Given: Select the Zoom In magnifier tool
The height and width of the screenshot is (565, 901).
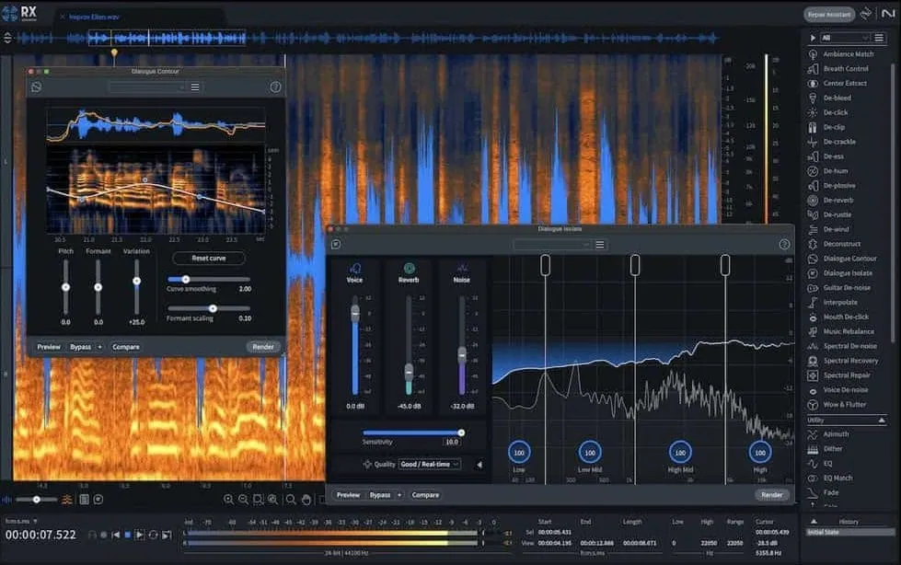Looking at the screenshot, I should pyautogui.click(x=227, y=500).
